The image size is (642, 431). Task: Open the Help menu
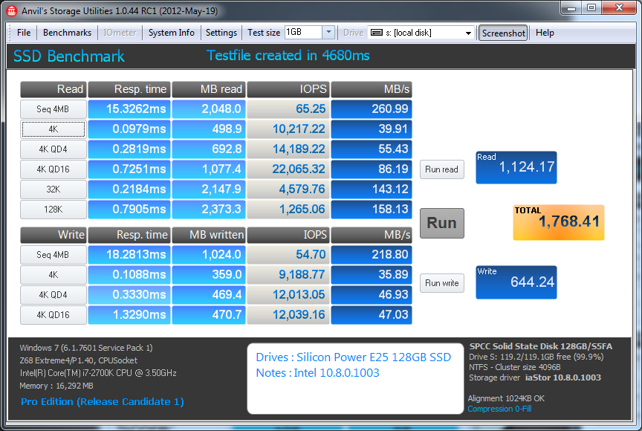pos(545,33)
